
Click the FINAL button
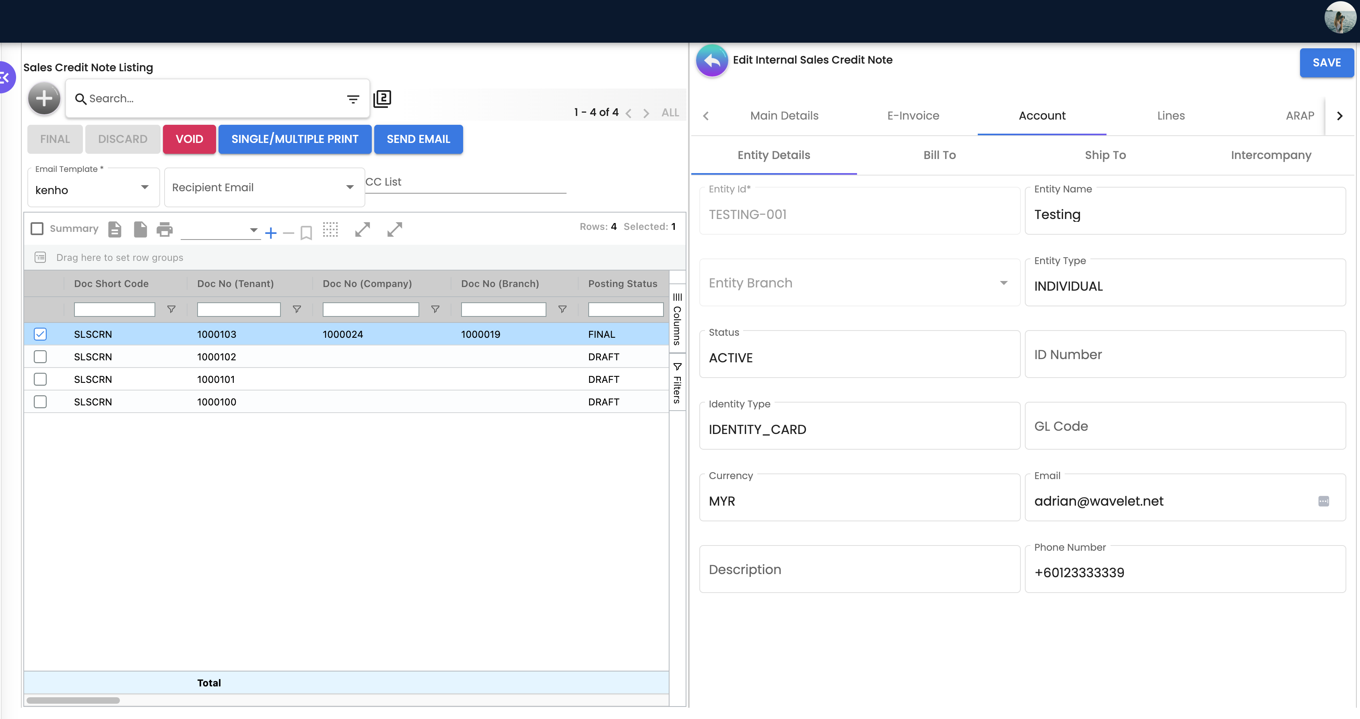[x=55, y=139]
